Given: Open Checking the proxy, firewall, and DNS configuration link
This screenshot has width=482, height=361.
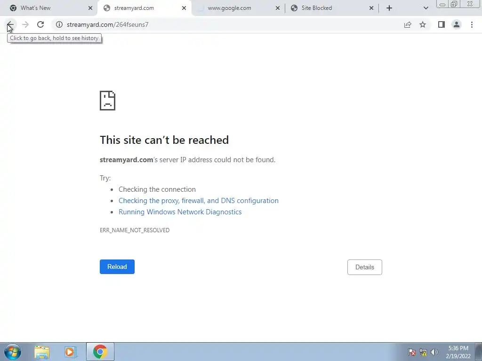Looking at the screenshot, I should tap(199, 200).
